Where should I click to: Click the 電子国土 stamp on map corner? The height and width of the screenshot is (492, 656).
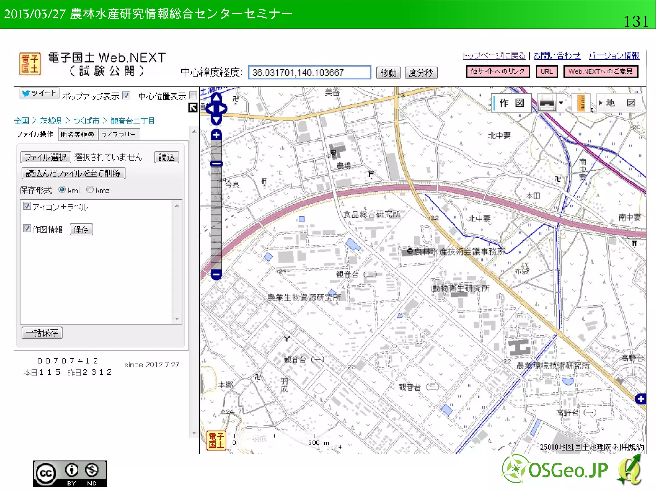[217, 440]
